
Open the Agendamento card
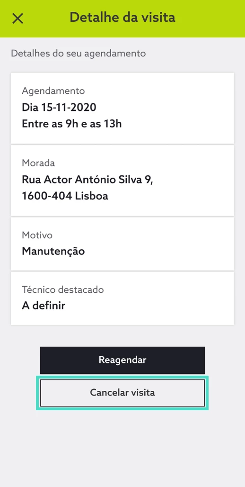(x=122, y=108)
